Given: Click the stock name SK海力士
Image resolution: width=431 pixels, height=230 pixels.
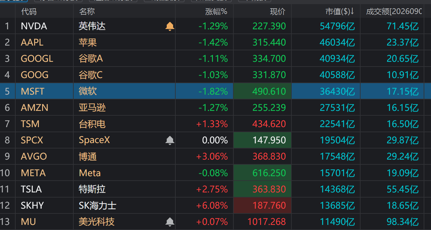Looking at the screenshot, I should pos(97,205).
